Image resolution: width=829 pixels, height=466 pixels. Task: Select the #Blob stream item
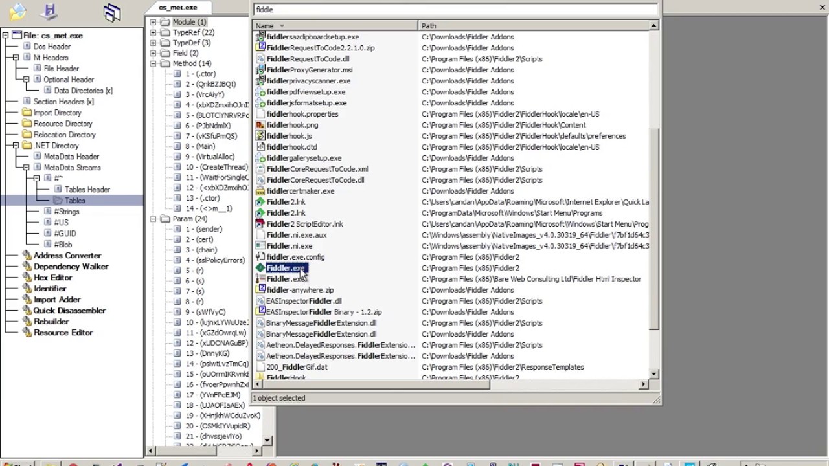pyautogui.click(x=63, y=245)
